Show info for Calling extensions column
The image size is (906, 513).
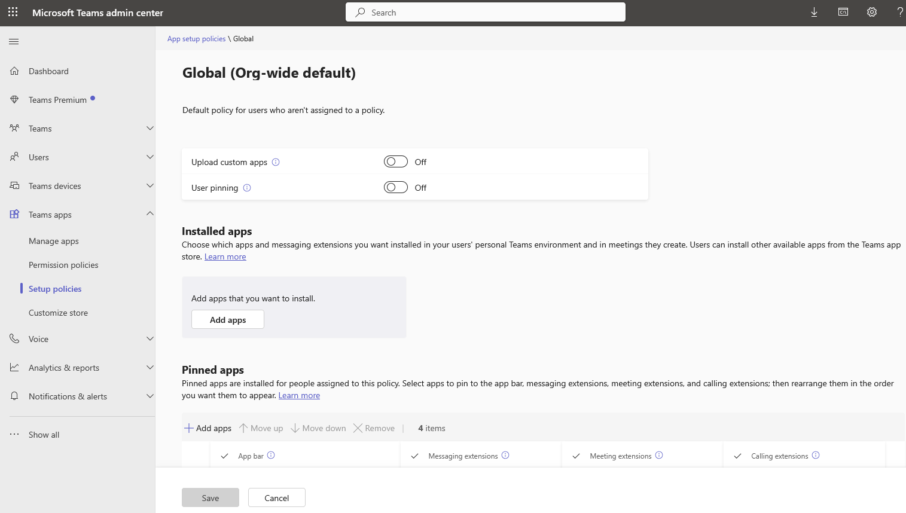816,456
